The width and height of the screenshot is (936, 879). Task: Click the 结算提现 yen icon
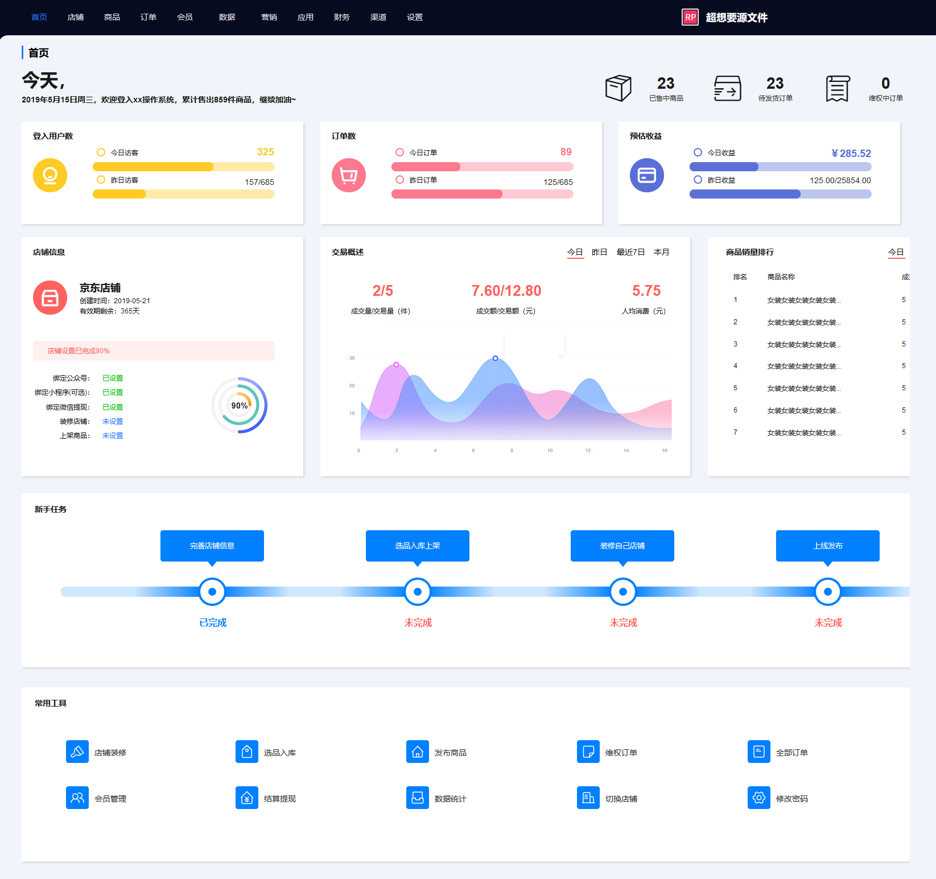coord(247,798)
